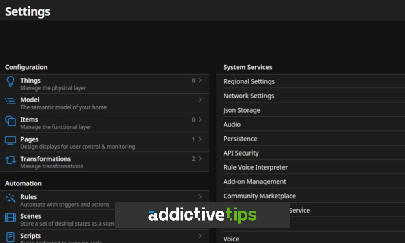
Task: Expand the Transformations row chevron
Action: coord(199,158)
